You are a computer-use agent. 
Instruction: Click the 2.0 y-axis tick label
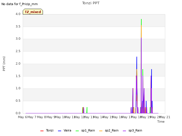[x=18, y=63]
